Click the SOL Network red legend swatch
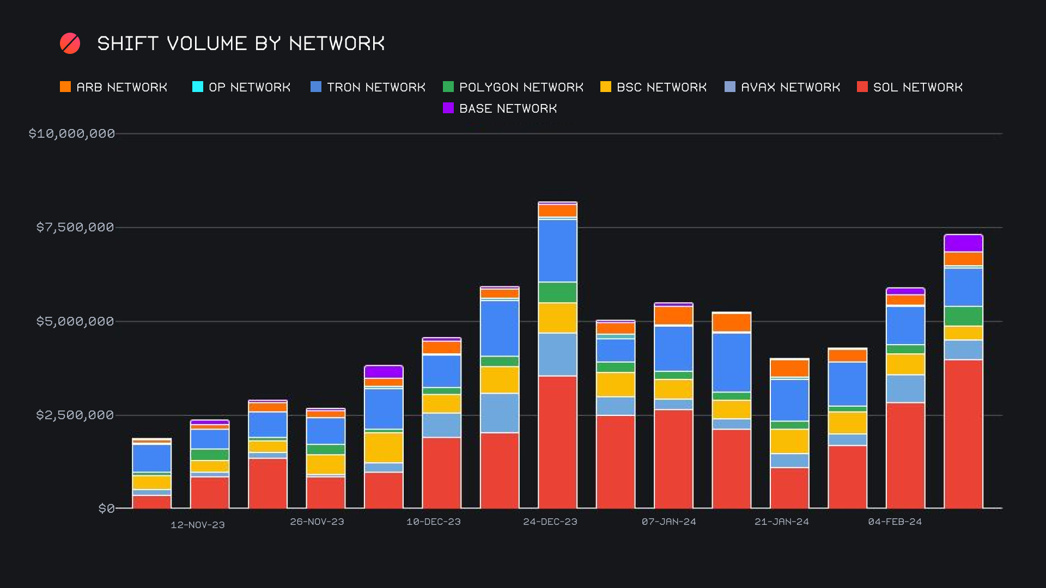 pos(862,87)
